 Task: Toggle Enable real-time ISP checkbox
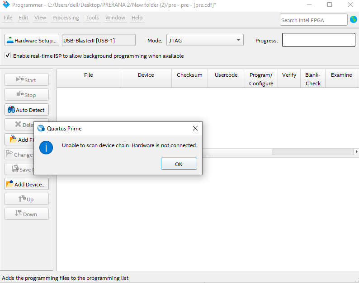[8, 56]
